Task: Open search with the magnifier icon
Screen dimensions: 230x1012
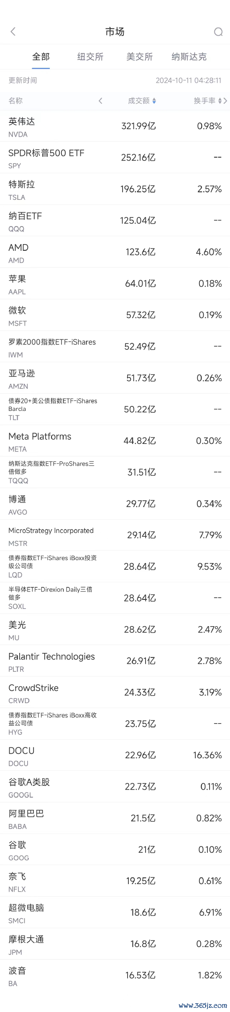Action: pyautogui.click(x=218, y=32)
